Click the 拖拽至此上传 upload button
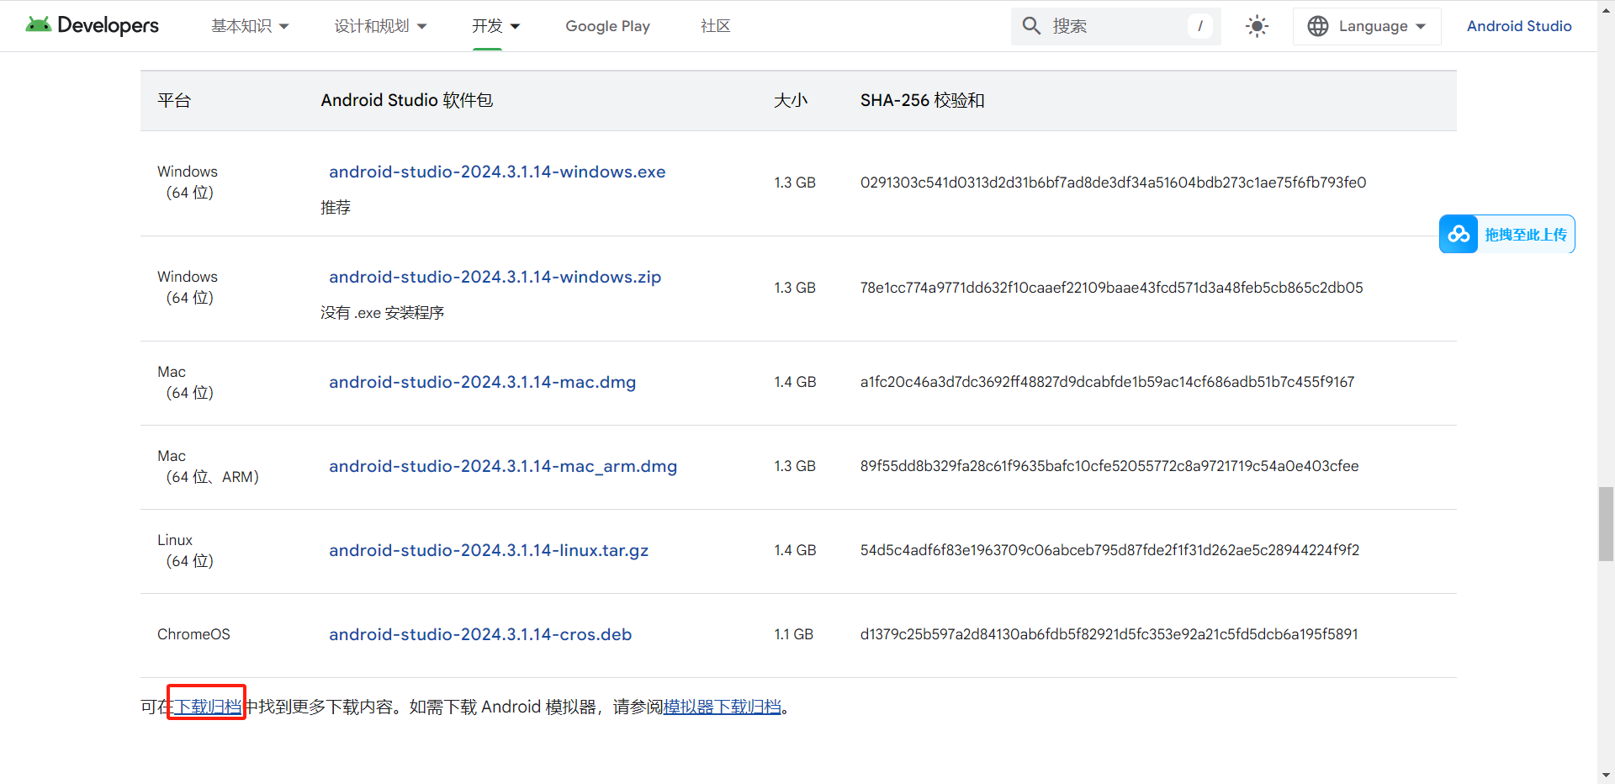 1507,234
